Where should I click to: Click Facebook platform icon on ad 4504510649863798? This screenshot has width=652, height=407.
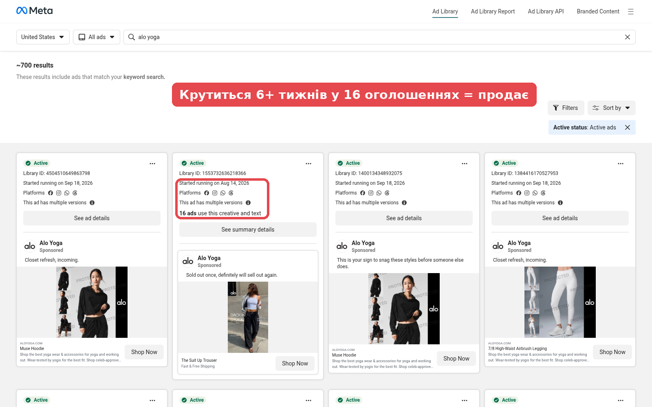[x=51, y=193]
